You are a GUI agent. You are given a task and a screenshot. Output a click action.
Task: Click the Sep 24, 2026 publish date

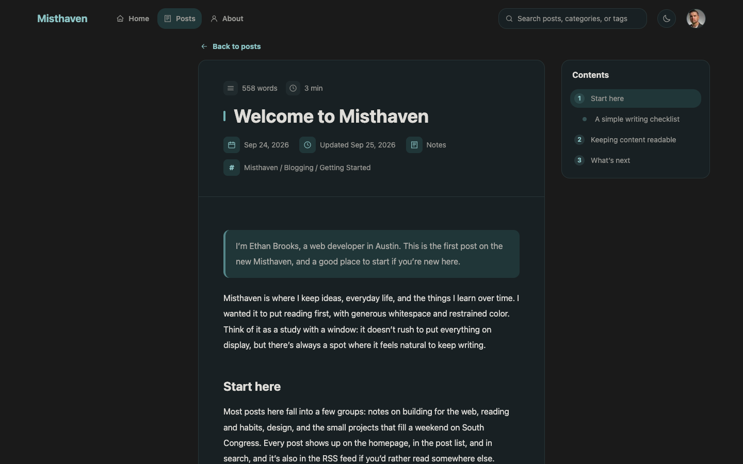266,145
